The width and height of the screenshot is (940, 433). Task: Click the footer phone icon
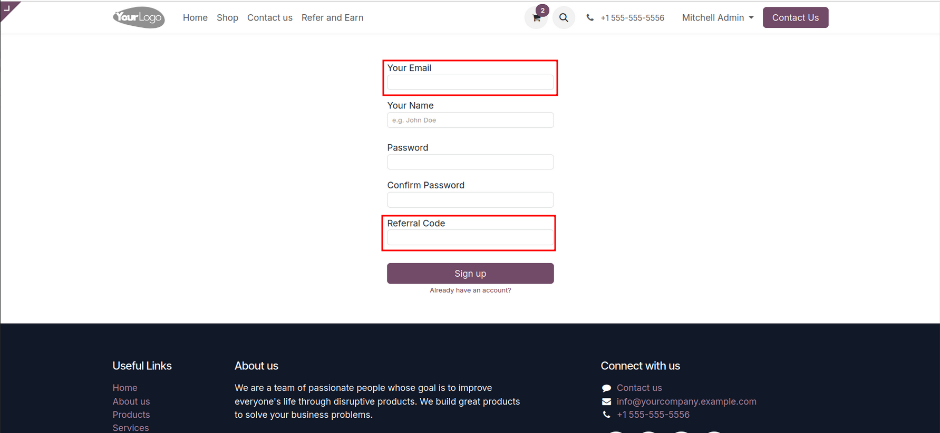point(606,415)
